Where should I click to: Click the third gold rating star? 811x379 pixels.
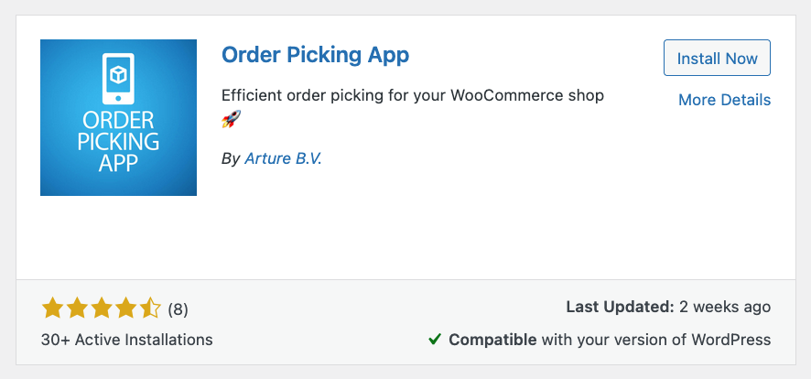(x=102, y=309)
